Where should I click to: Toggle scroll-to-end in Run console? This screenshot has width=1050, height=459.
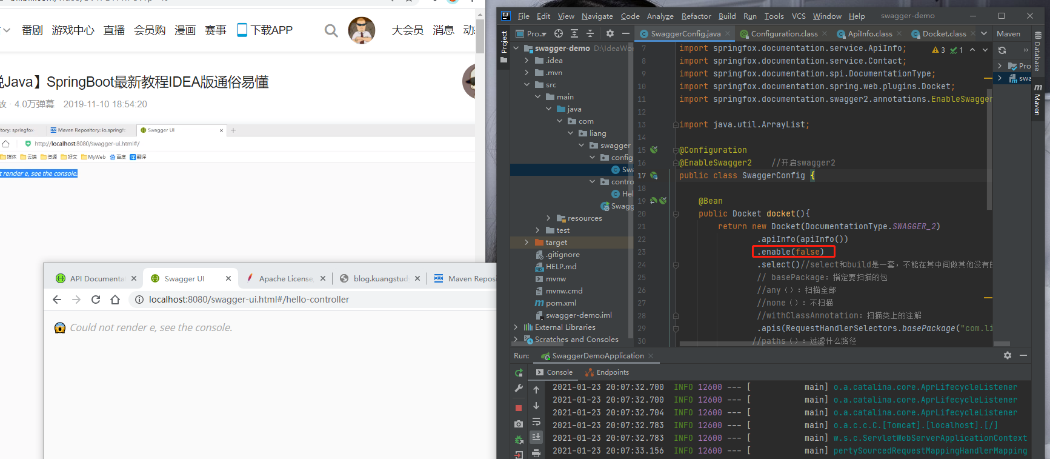pos(536,437)
